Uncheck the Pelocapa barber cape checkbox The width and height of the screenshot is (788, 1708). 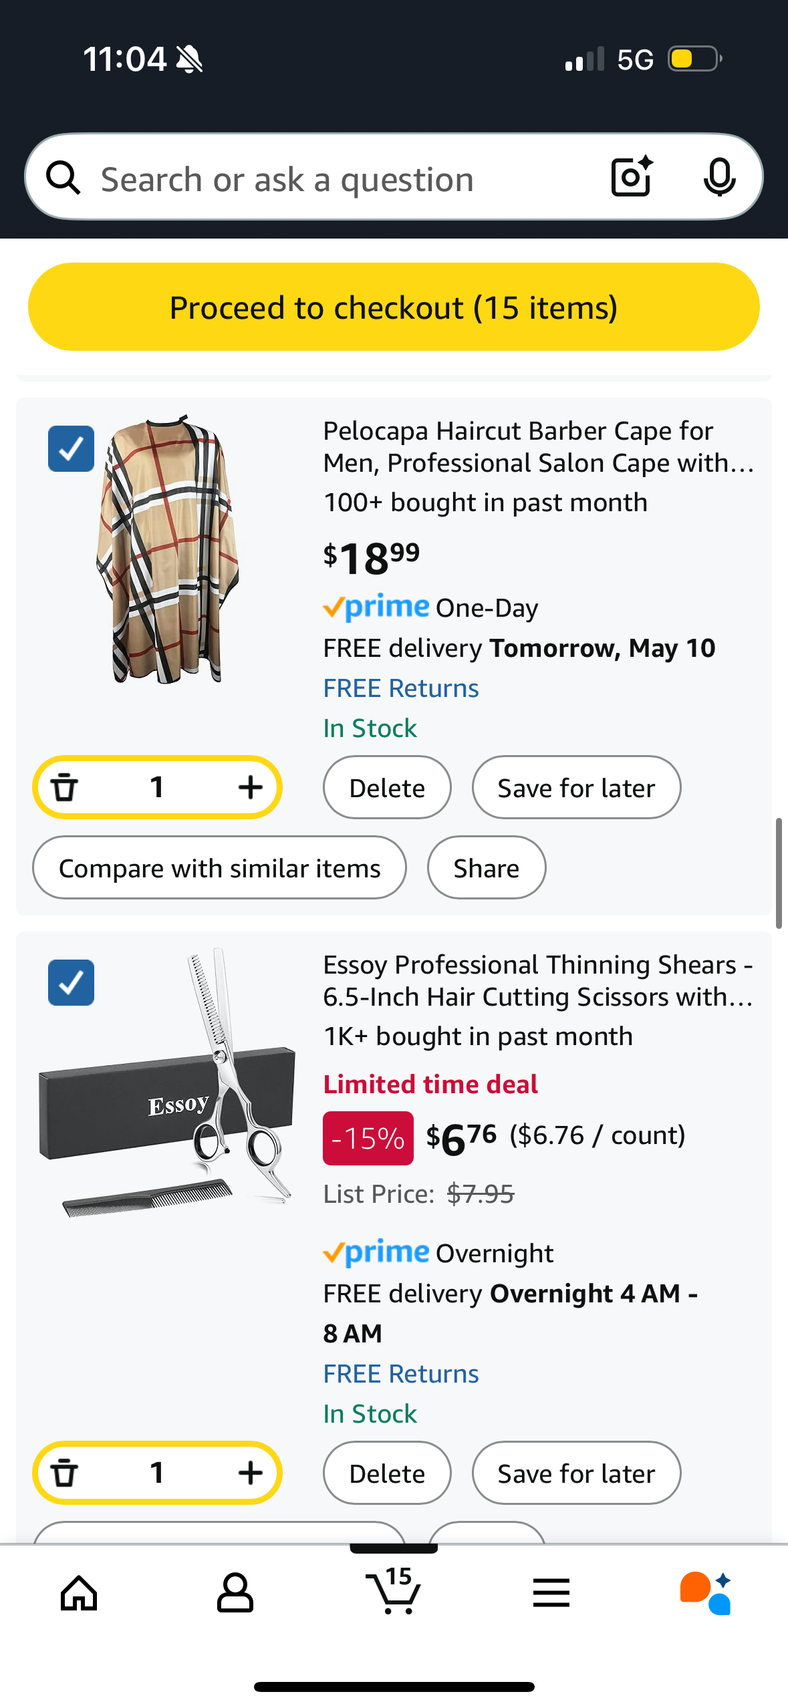click(x=72, y=448)
